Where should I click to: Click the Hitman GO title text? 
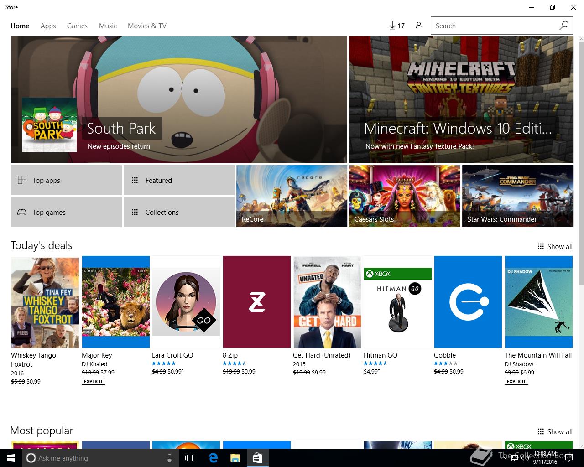381,355
